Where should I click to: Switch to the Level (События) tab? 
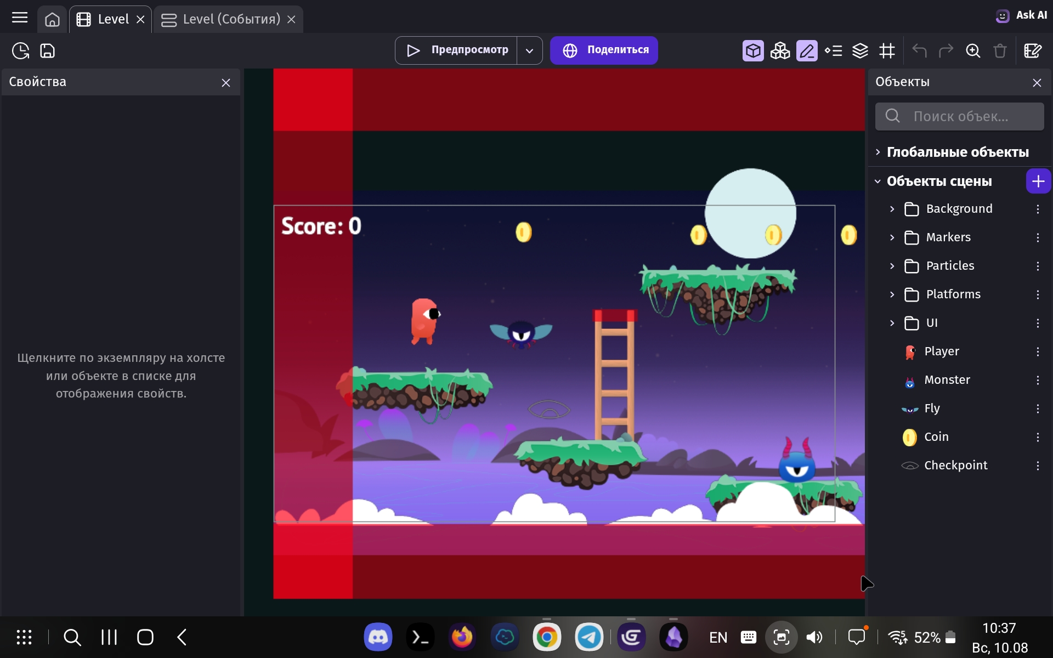pyautogui.click(x=230, y=19)
